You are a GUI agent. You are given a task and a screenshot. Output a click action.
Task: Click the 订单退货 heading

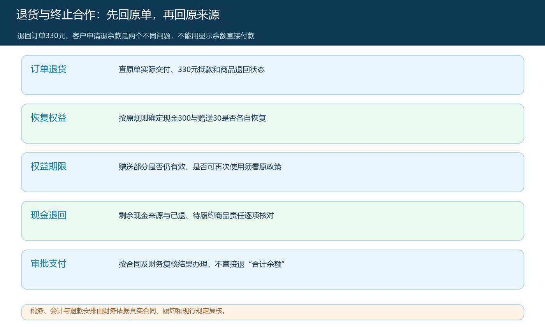point(49,69)
